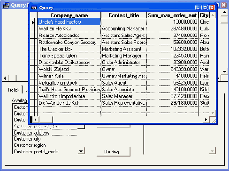The width and height of the screenshot is (229, 171).
Task: Select Trail's Head Gourmet Provisioners cell
Action: click(x=69, y=89)
